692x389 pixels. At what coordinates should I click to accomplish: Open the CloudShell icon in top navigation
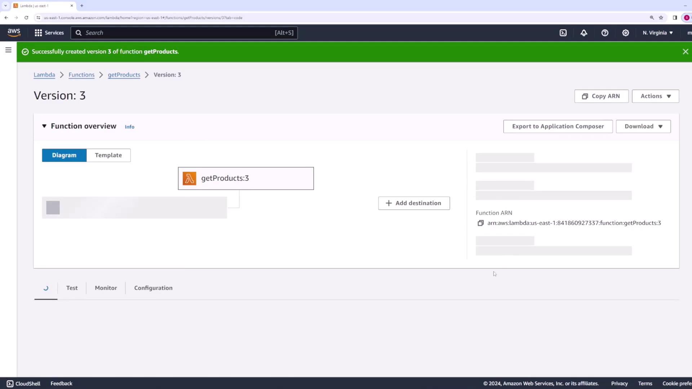click(x=563, y=33)
